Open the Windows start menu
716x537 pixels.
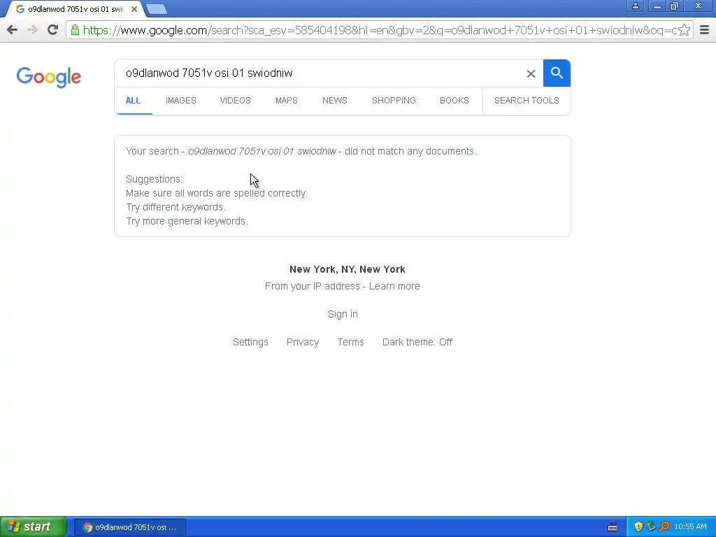[x=33, y=527]
